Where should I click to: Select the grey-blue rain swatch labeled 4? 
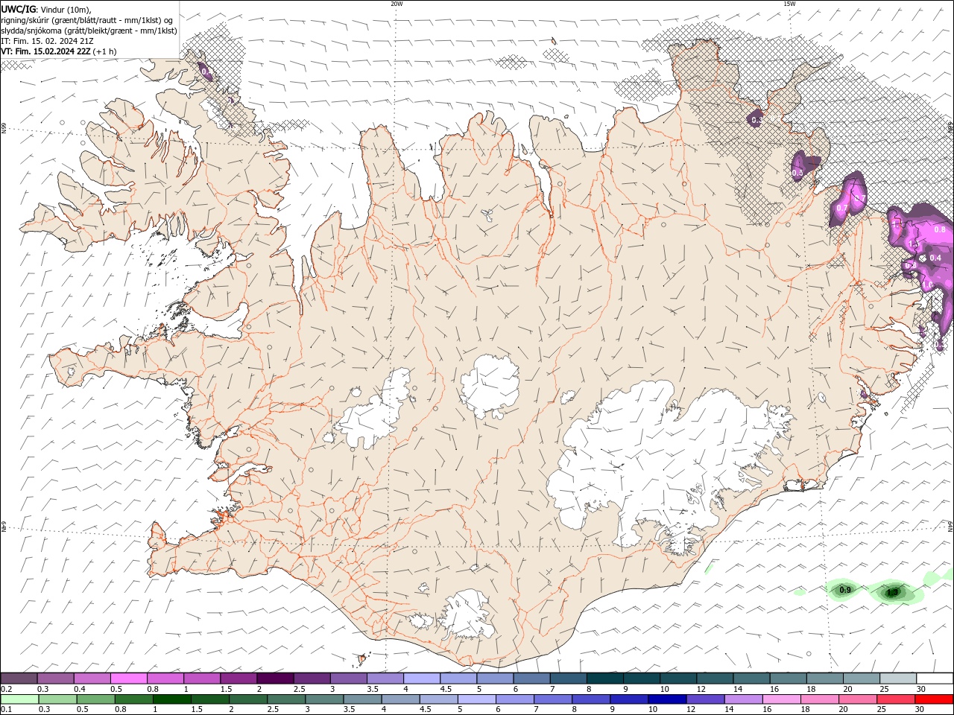click(401, 699)
